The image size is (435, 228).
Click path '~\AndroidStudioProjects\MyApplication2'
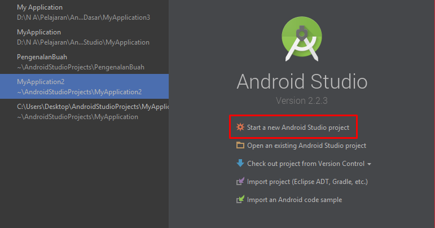coord(80,92)
